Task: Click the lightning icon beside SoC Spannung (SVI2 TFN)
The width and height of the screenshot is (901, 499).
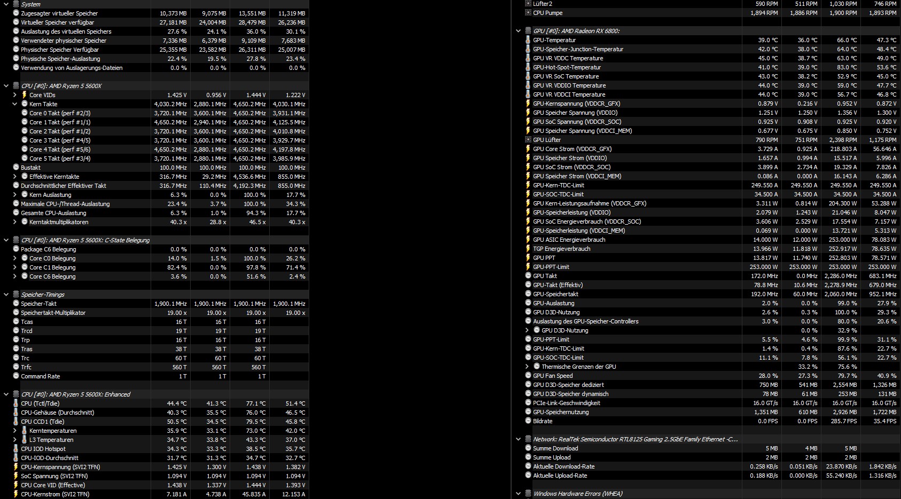Action: pyautogui.click(x=16, y=476)
